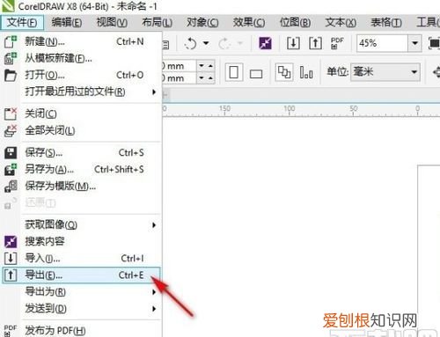The height and width of the screenshot is (337, 440).
Task: Choose 导出(E)... menu entry
Action: (82, 275)
